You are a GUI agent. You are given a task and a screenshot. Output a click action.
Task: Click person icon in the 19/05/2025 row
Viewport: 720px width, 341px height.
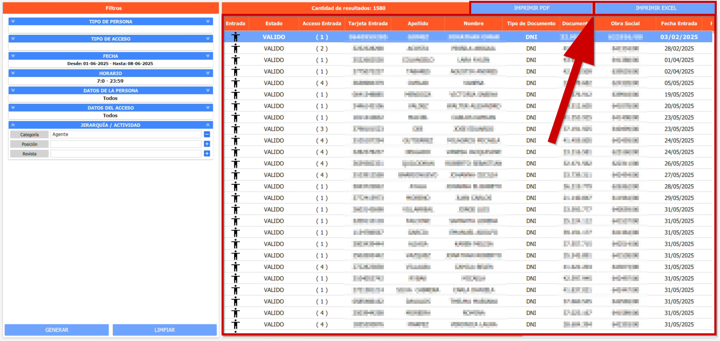pos(236,94)
